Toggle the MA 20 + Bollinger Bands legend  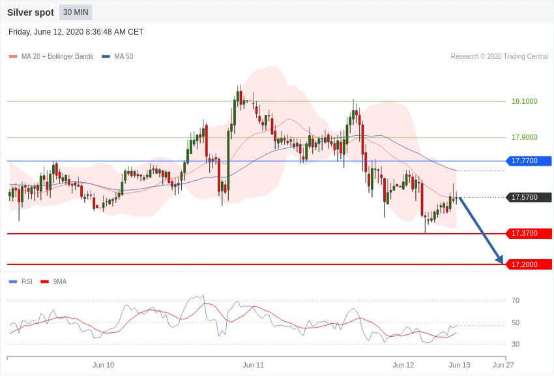tap(51, 57)
